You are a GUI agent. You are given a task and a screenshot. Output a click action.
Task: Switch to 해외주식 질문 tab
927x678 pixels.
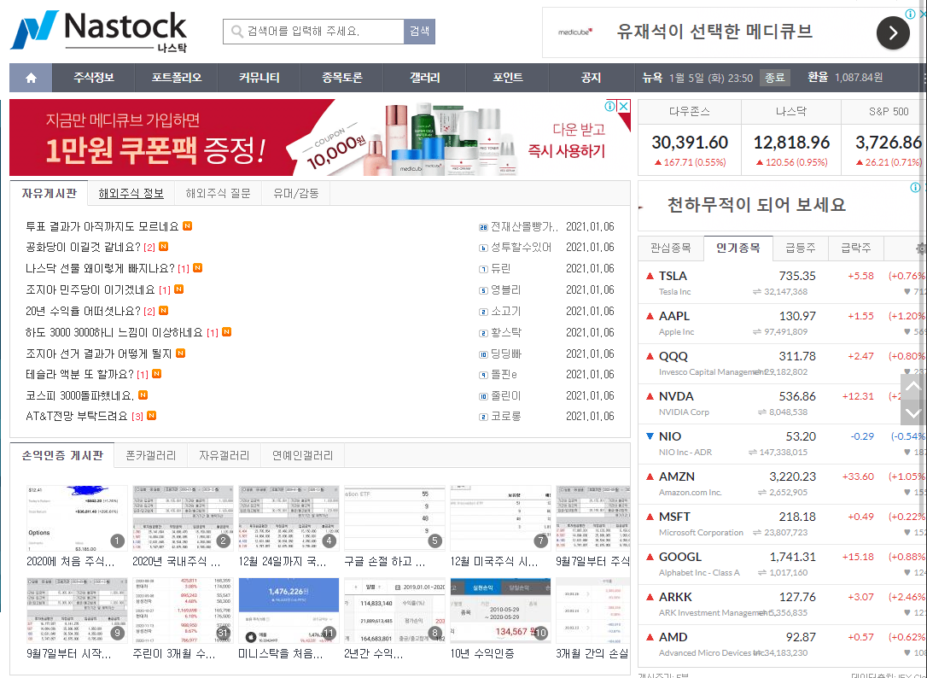219,194
